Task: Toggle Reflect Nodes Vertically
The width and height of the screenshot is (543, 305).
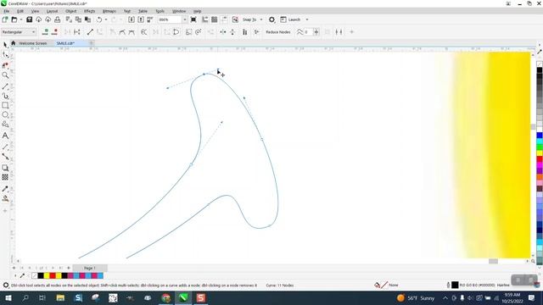Action: tap(232, 32)
